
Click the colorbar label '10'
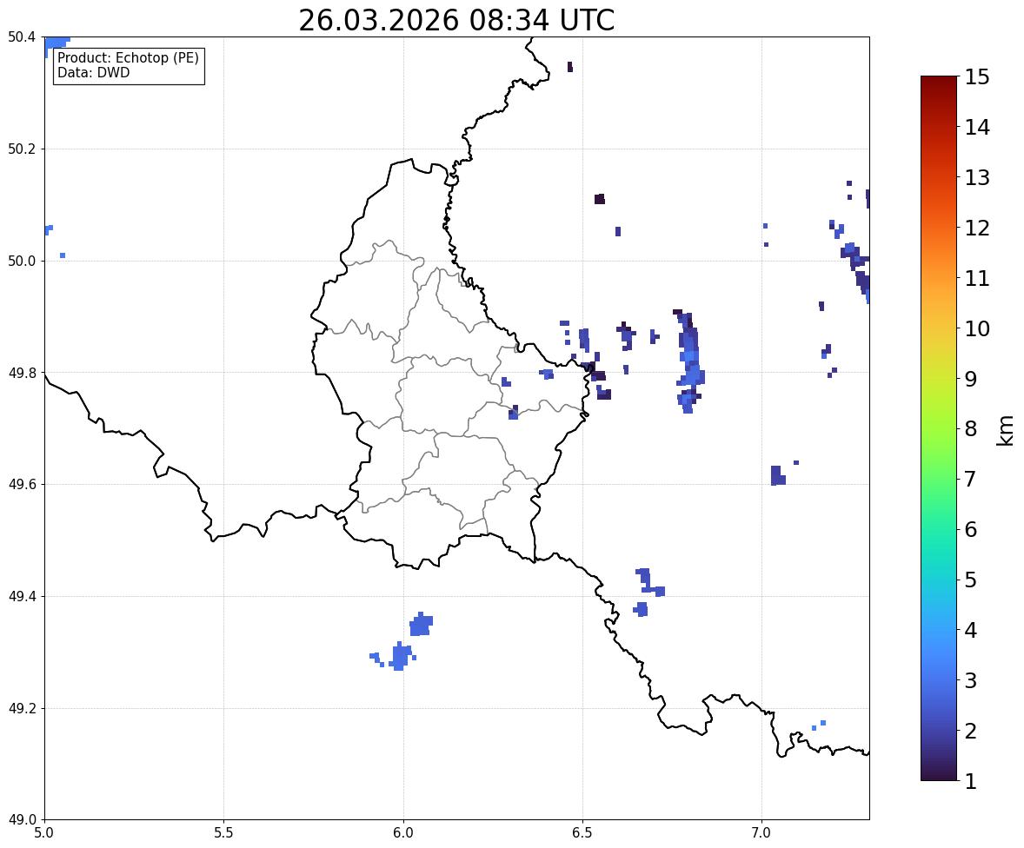click(x=977, y=328)
